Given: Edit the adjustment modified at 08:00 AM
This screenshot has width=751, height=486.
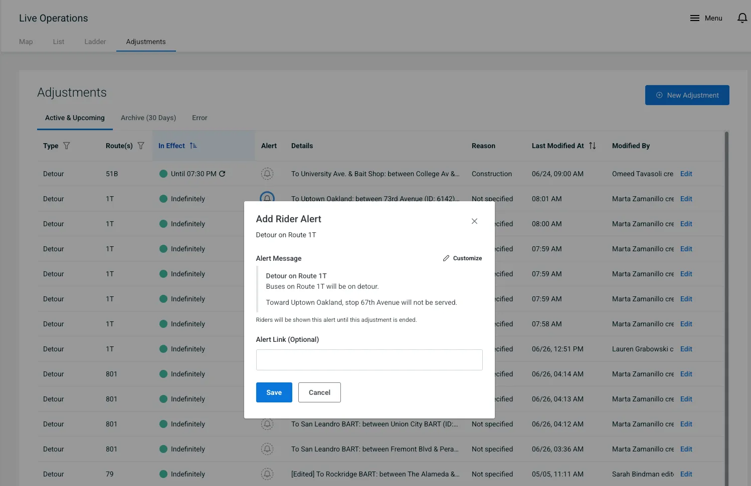Looking at the screenshot, I should (686, 224).
